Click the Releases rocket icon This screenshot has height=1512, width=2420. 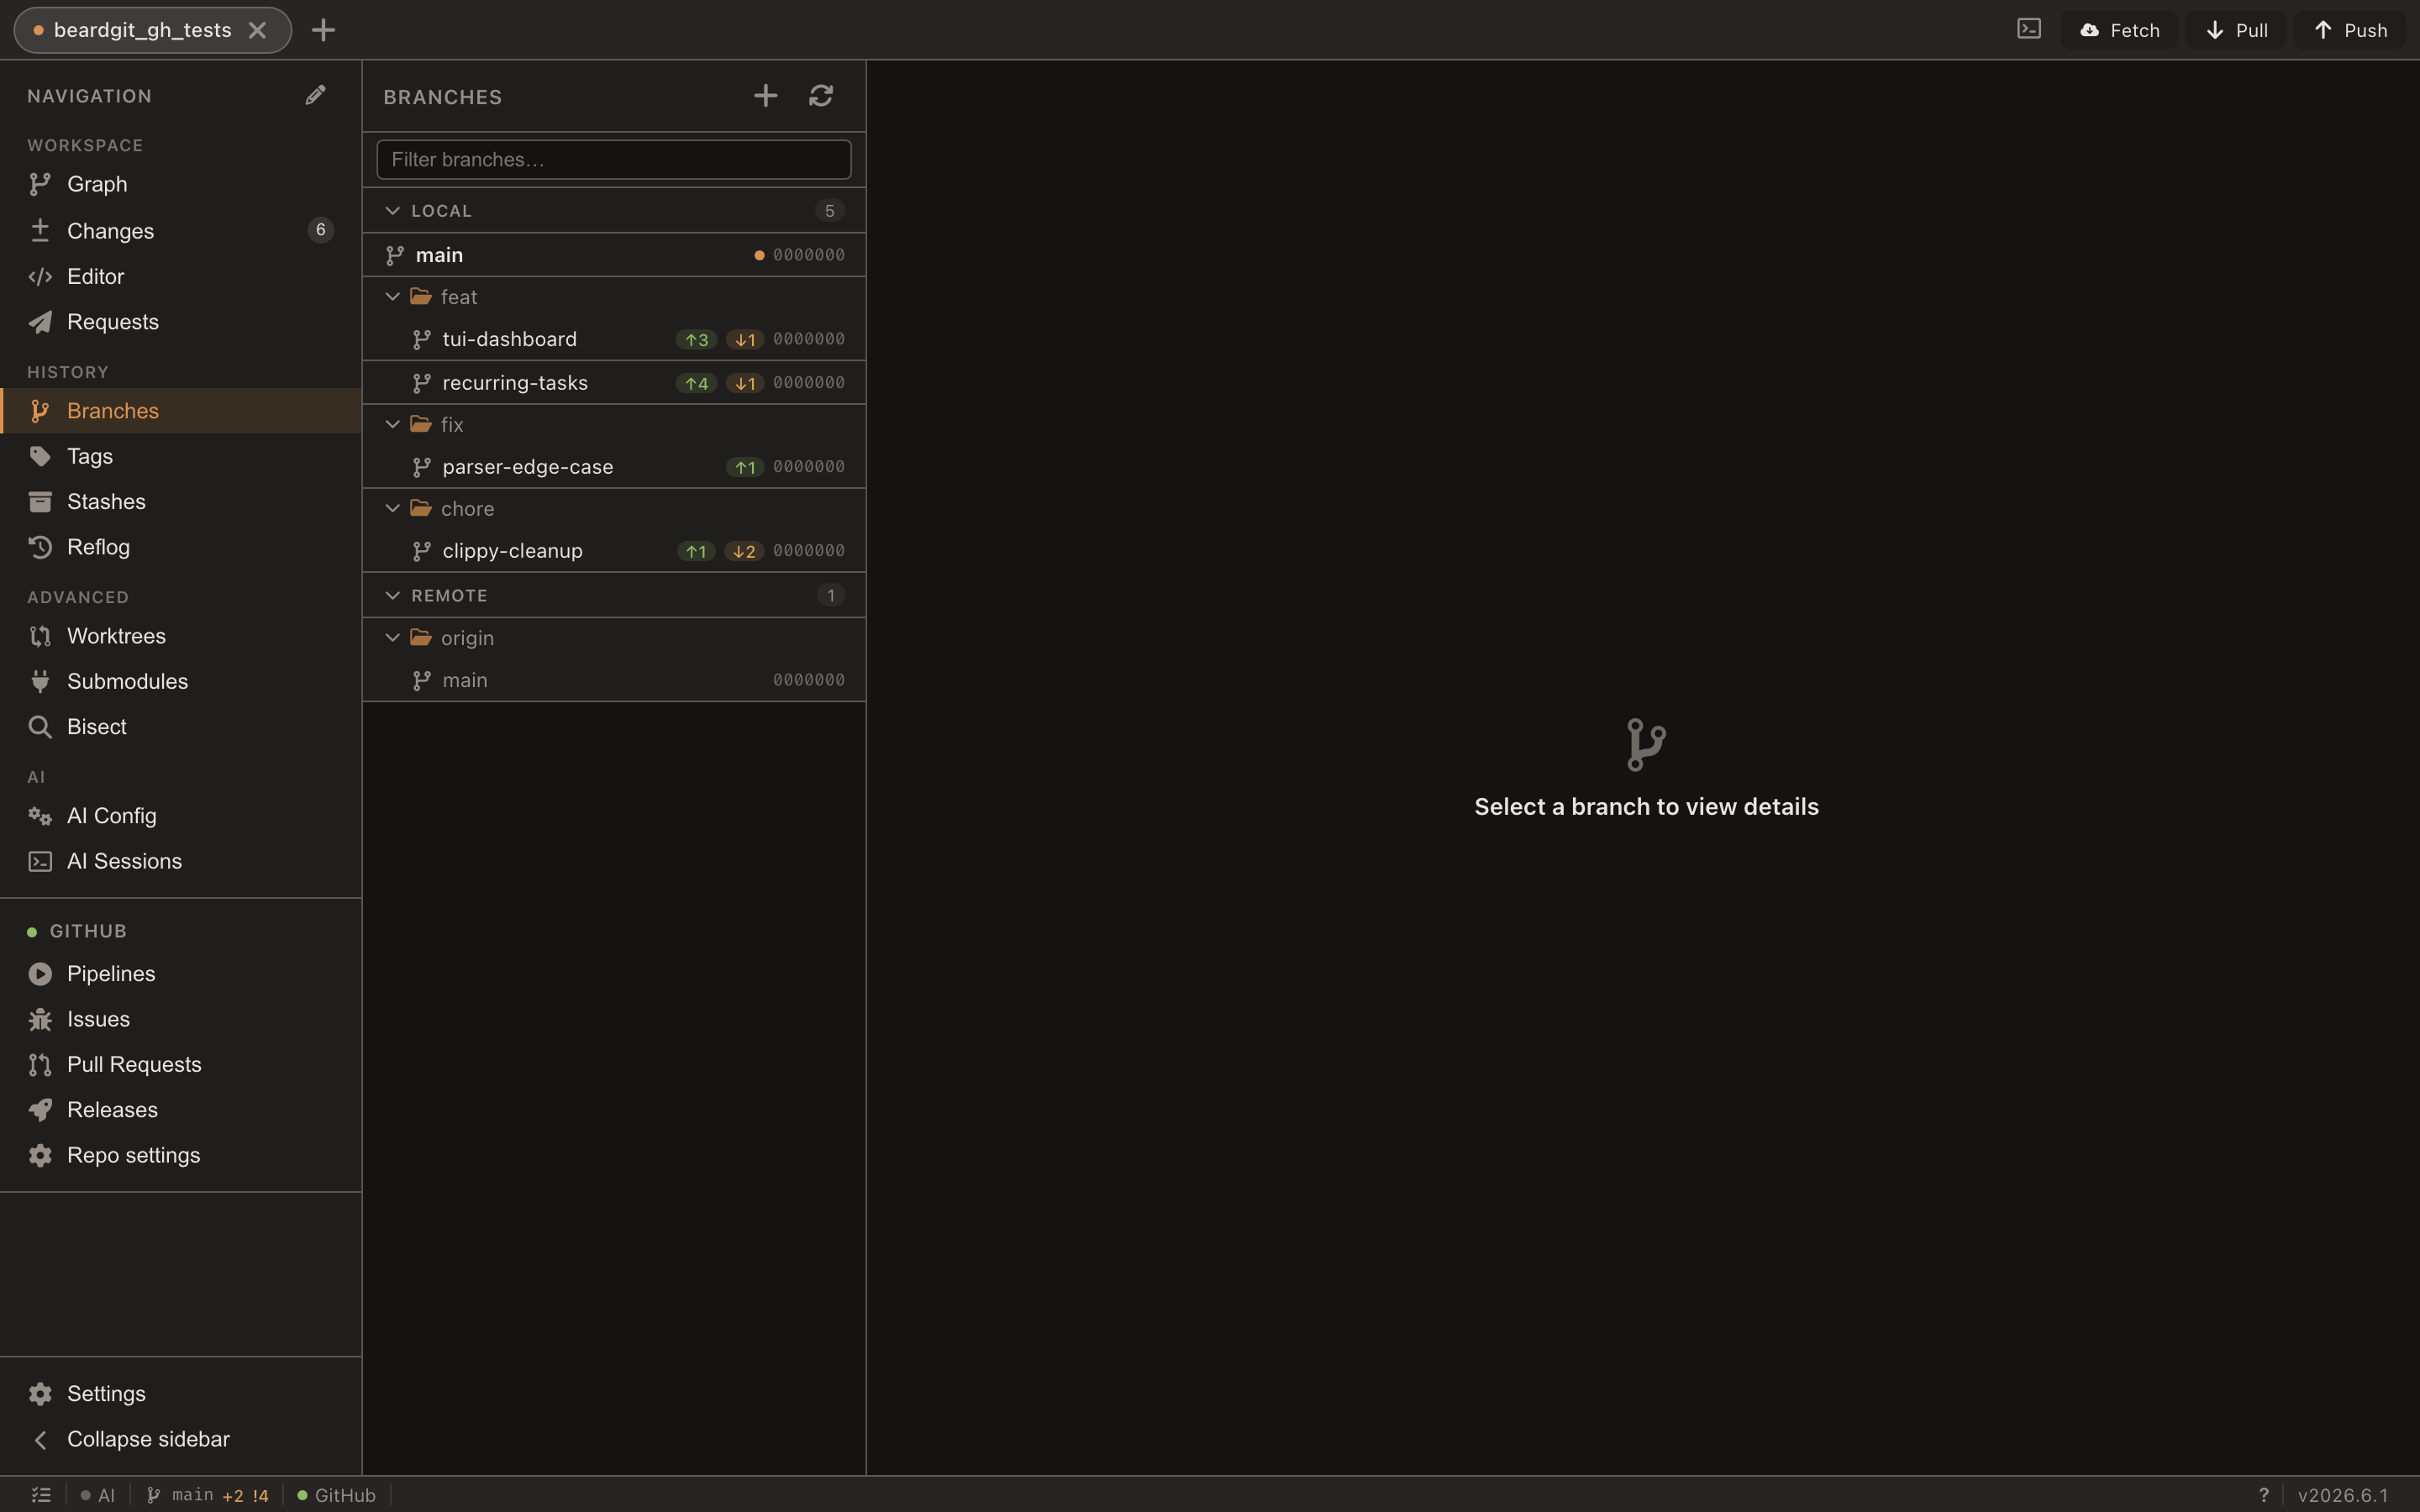click(x=40, y=1110)
